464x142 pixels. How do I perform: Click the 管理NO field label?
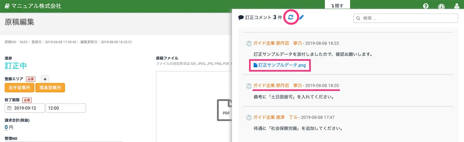(x=11, y=138)
